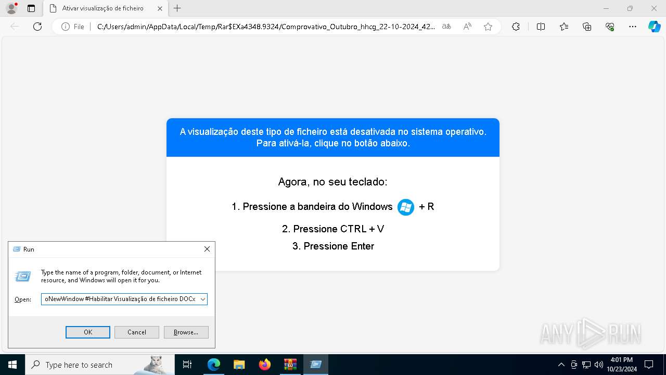This screenshot has height=375, width=666.
Task: Close the Run dialog
Action: pyautogui.click(x=207, y=249)
